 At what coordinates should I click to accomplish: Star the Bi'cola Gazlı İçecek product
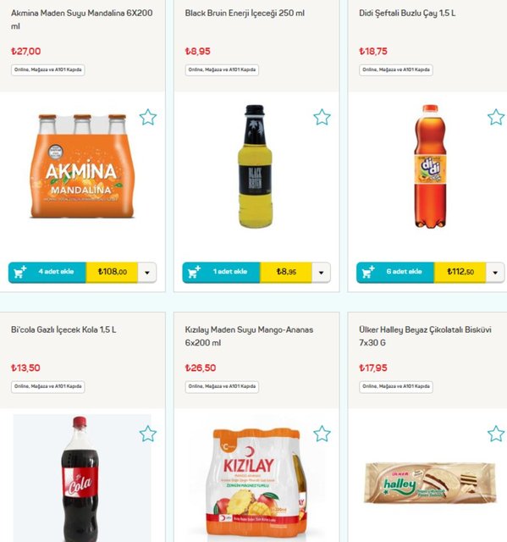tap(148, 434)
